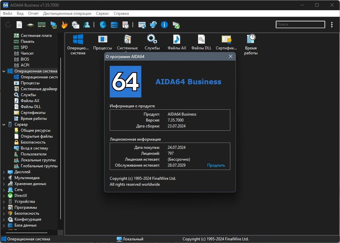Expand the Безопасность shield tree node
The image size is (340, 243).
[4, 213]
